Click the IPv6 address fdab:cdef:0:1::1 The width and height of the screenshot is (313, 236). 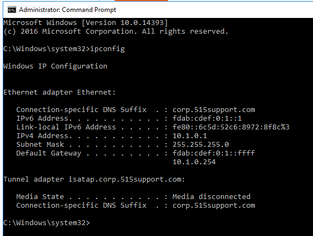[x=207, y=119]
